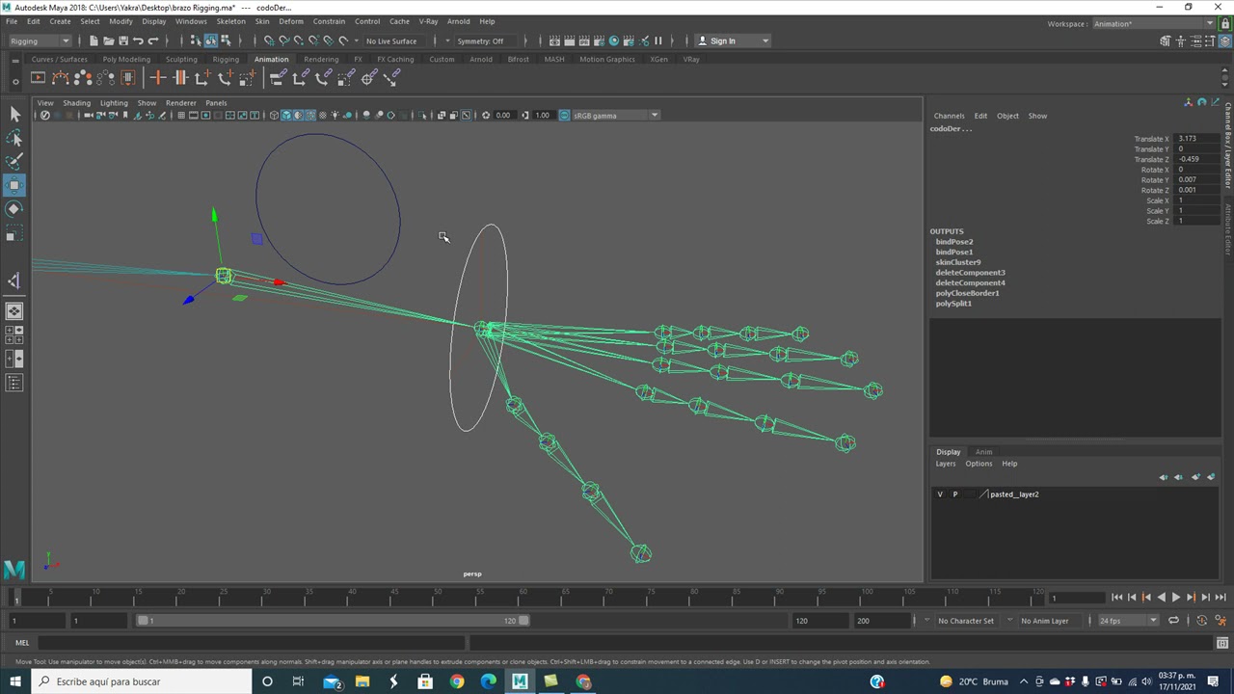The width and height of the screenshot is (1234, 694).
Task: Click the Aim Constraint shelf icon
Action: click(368, 78)
